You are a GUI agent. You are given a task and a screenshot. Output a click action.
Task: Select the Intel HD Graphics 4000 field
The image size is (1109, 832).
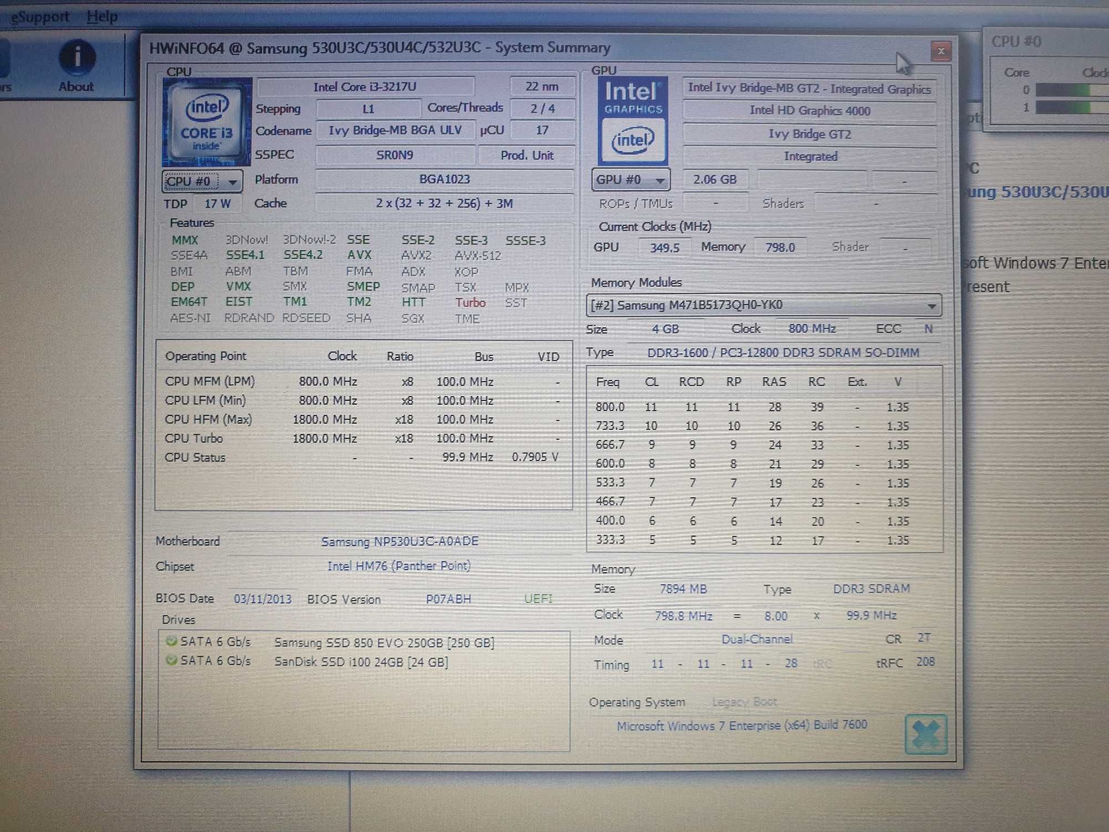(x=810, y=111)
